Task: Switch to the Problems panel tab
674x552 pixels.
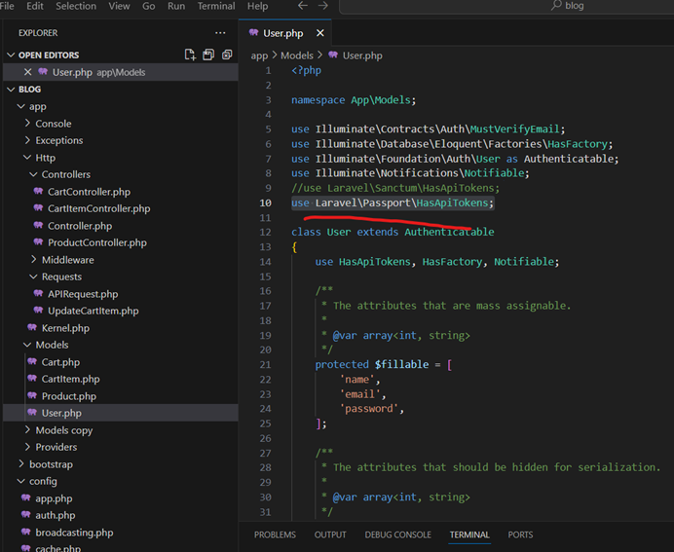Action: (275, 534)
